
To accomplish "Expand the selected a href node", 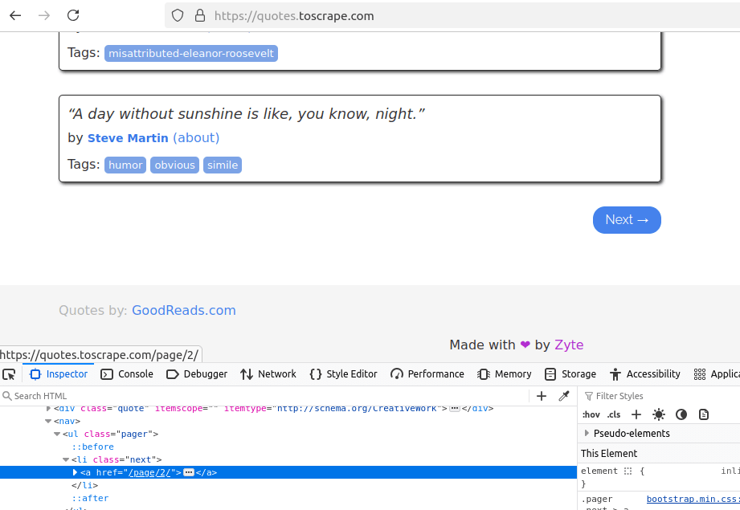I will click(x=75, y=472).
